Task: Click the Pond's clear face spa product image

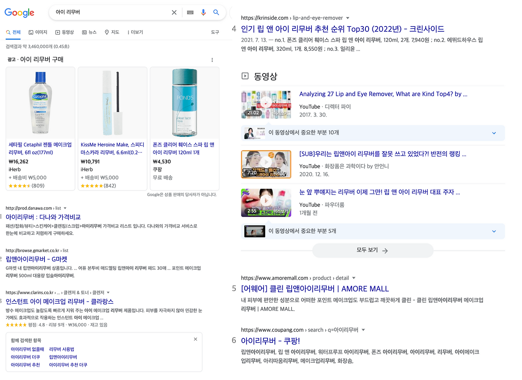Action: pos(185,103)
